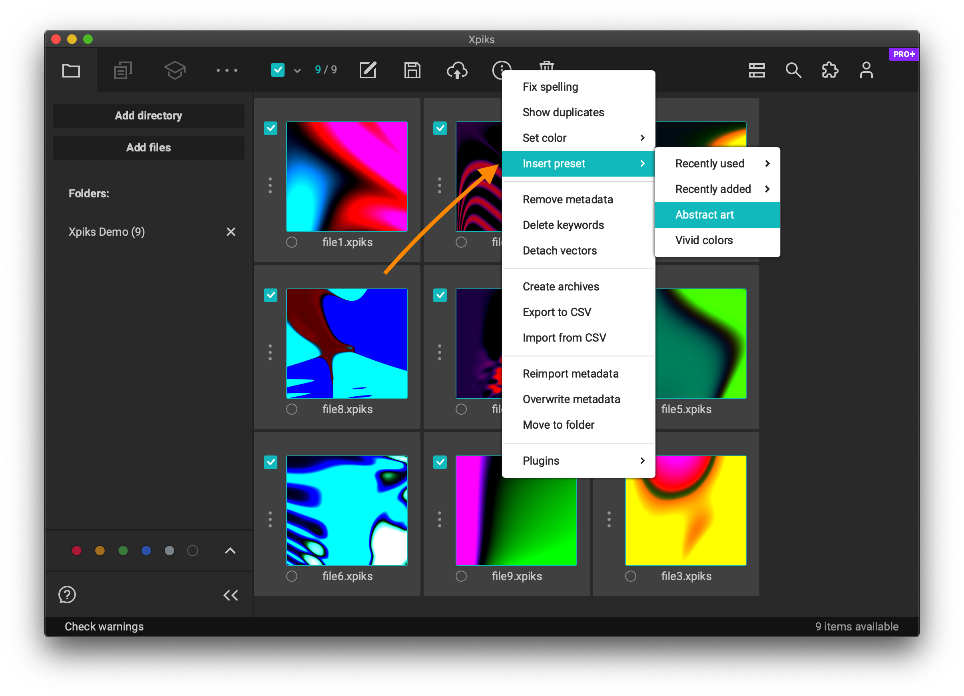Click the upload to cloud icon
The height and width of the screenshot is (696, 964).
point(457,70)
